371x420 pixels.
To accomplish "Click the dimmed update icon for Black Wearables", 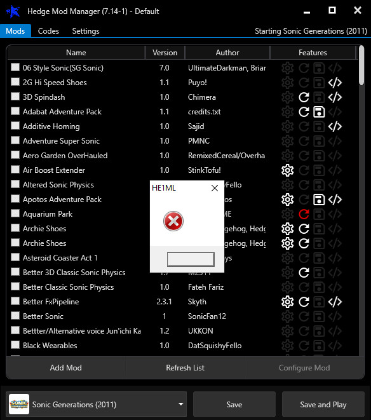I will coord(304,346).
